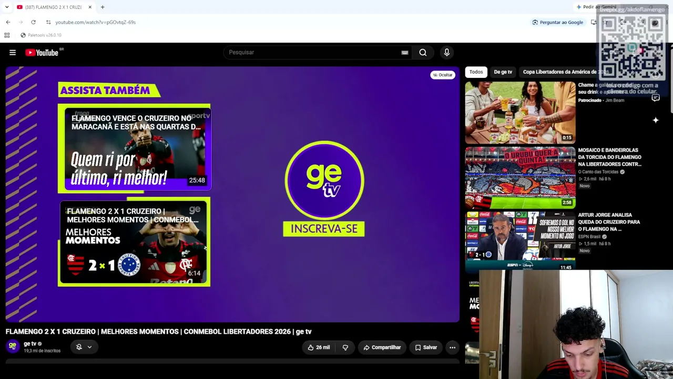Click Perguntar ao Google button

[x=558, y=22]
